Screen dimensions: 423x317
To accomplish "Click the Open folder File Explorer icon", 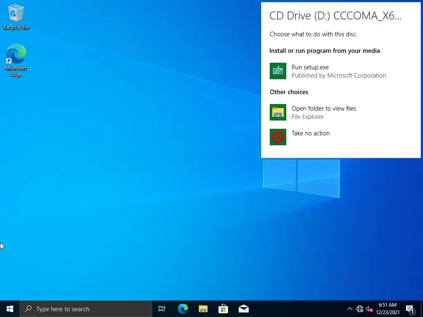I will coord(278,112).
